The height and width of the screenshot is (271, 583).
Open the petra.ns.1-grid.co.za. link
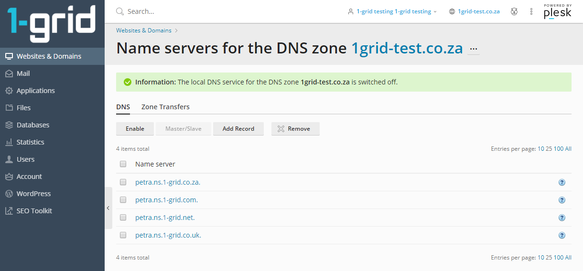(168, 182)
